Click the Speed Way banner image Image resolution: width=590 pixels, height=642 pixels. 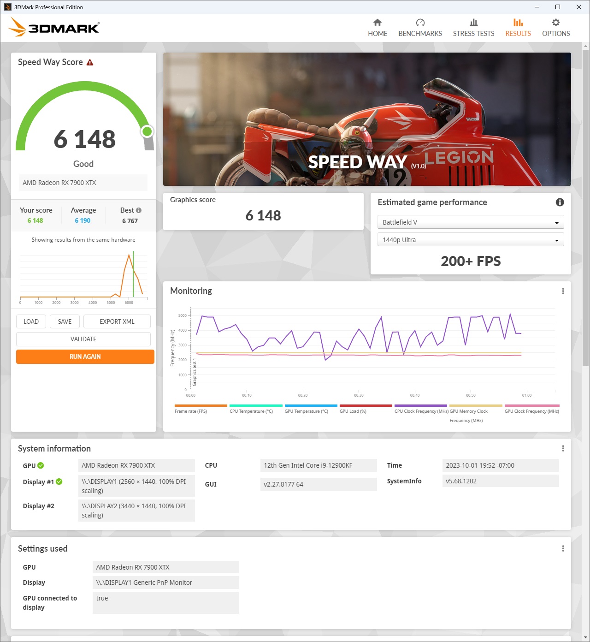(367, 119)
